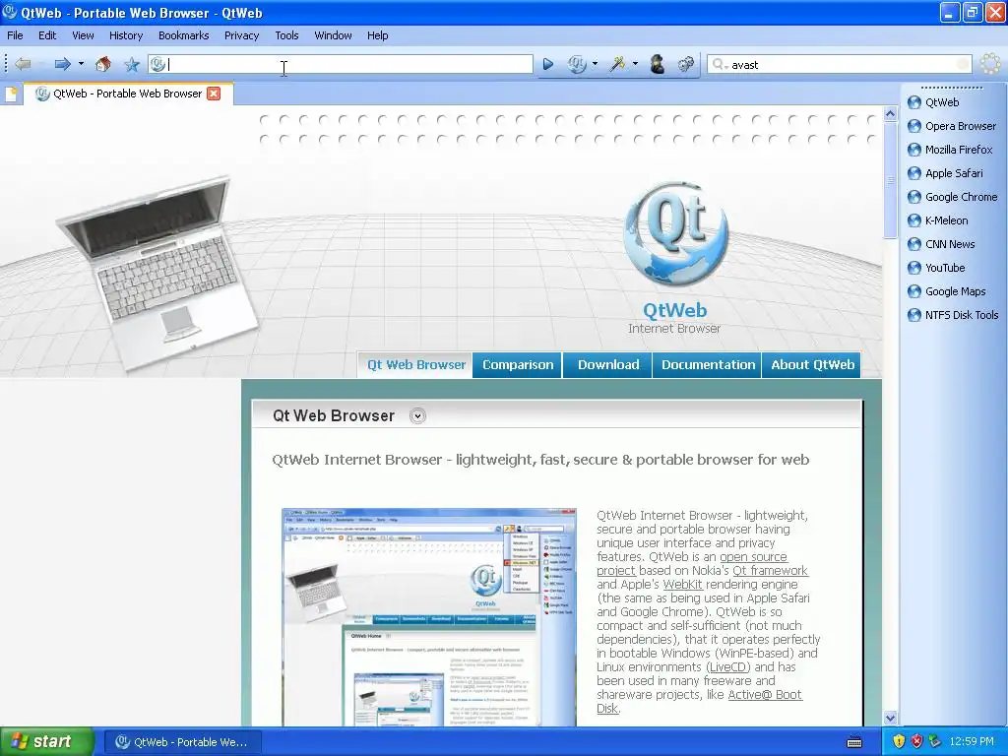
Task: Switch to the Documentation page tab
Action: [x=708, y=365]
